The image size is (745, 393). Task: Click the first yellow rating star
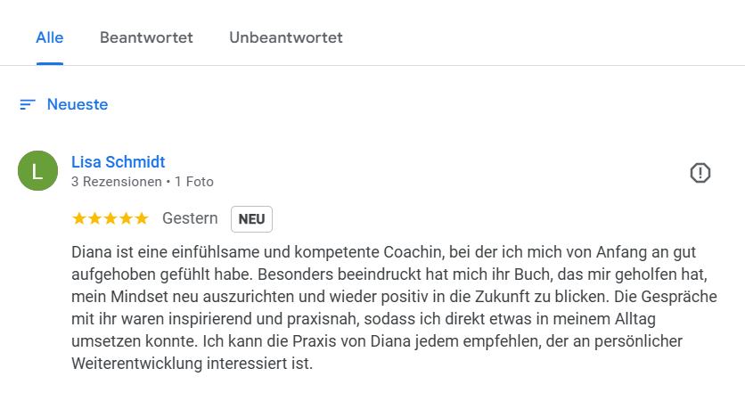tap(79, 218)
